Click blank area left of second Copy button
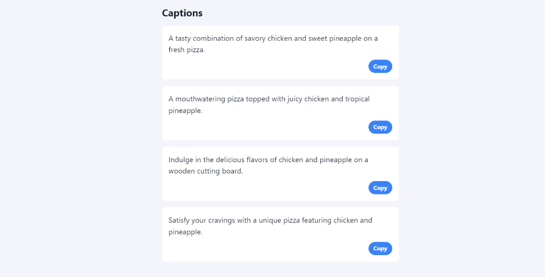The image size is (545, 277). tap(268, 128)
